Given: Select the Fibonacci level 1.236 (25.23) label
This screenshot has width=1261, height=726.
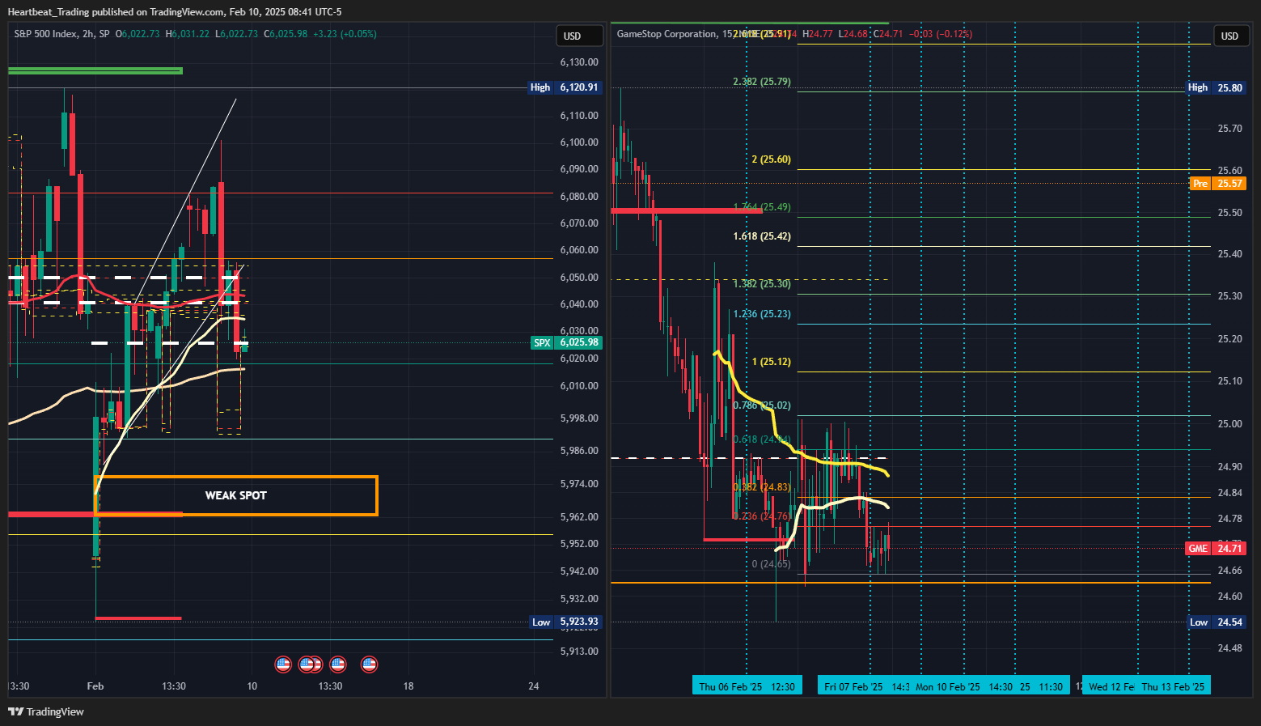Looking at the screenshot, I should pyautogui.click(x=762, y=314).
